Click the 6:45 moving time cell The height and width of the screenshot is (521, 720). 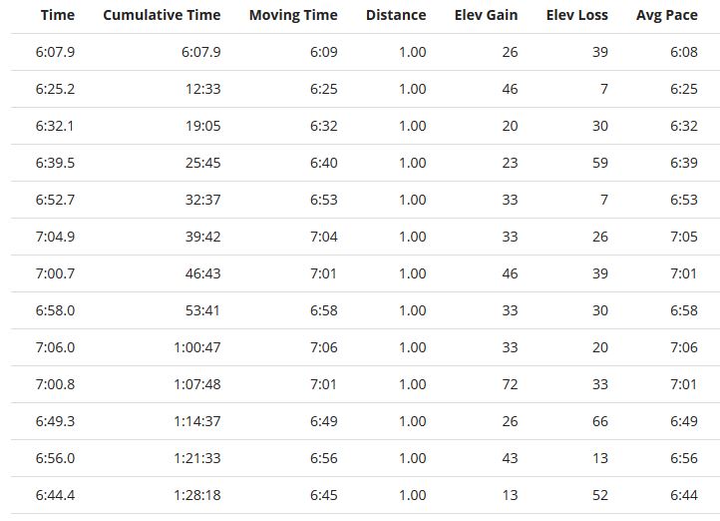(x=323, y=495)
